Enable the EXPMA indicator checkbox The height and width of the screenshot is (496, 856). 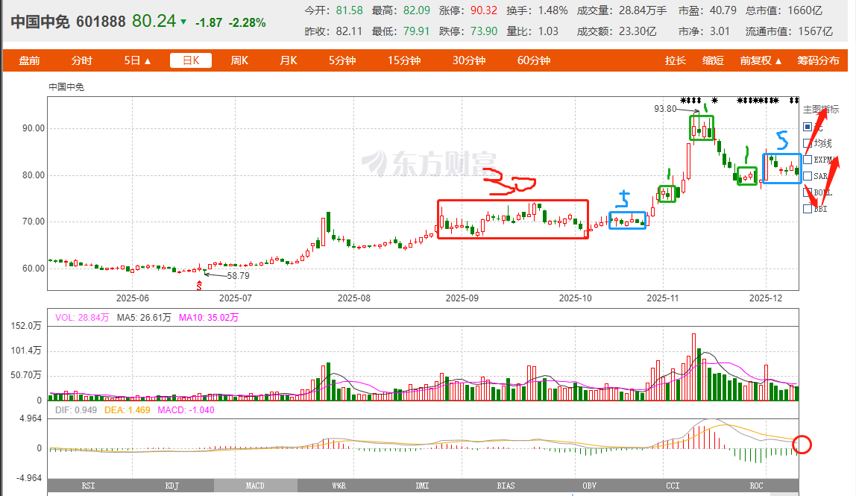(808, 160)
